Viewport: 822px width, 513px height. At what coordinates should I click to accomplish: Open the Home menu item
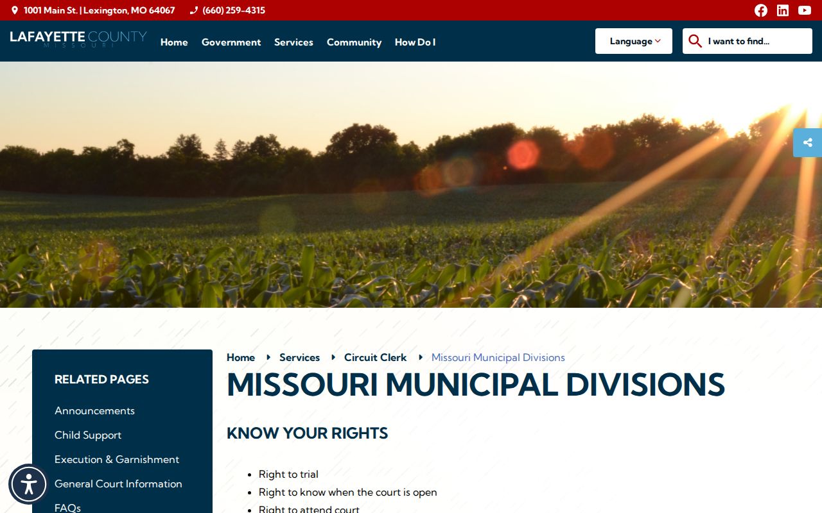(174, 42)
